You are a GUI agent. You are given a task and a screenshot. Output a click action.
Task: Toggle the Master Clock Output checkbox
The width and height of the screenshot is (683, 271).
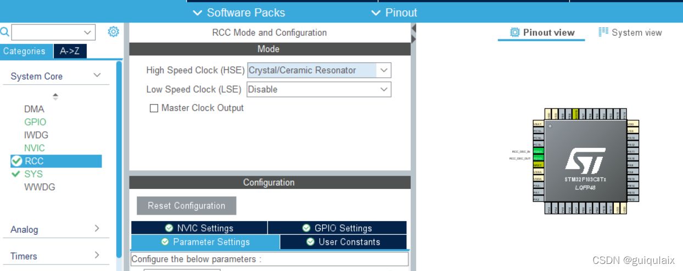pyautogui.click(x=154, y=108)
